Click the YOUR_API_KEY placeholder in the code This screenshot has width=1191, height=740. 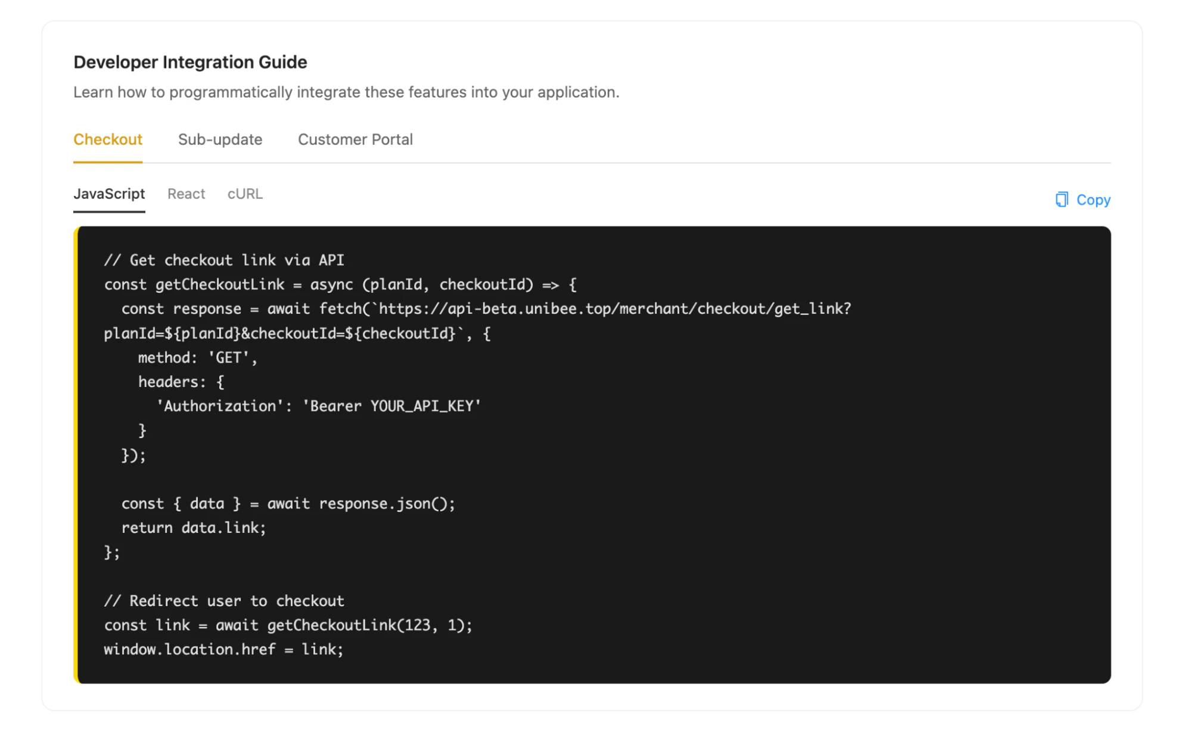coord(424,405)
